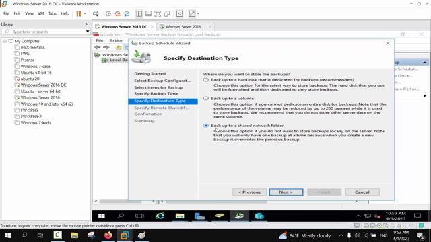Select Pfsense virtual machine in library
This screenshot has width=431, height=242.
click(x=28, y=60)
